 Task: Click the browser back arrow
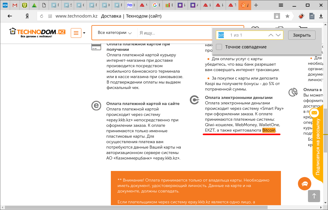coord(10,16)
